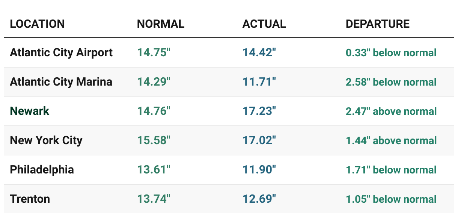458x217 pixels.
Task: Click the LOCATION column header
Action: pos(37,24)
